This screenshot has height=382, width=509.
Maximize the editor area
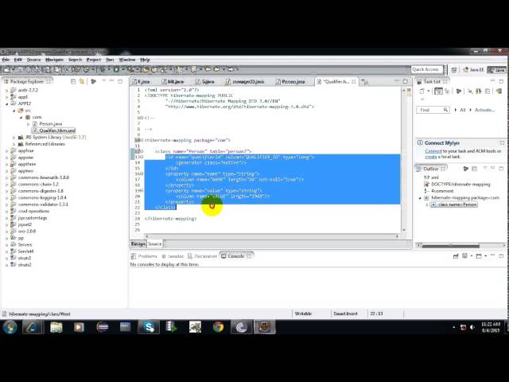[406, 81]
